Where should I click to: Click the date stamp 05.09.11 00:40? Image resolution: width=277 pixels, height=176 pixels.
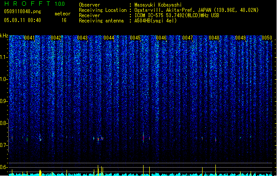point(22,20)
